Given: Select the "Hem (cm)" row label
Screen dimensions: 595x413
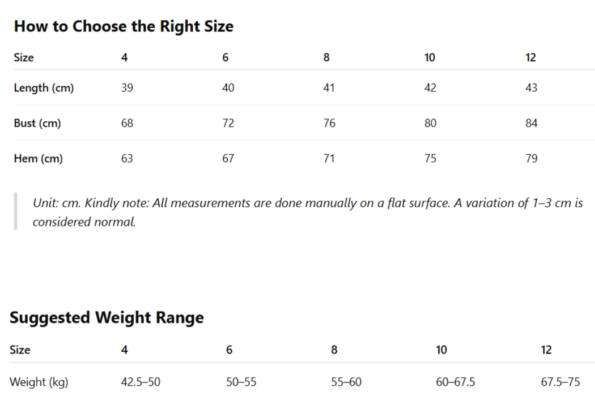Looking at the screenshot, I should 38,159.
